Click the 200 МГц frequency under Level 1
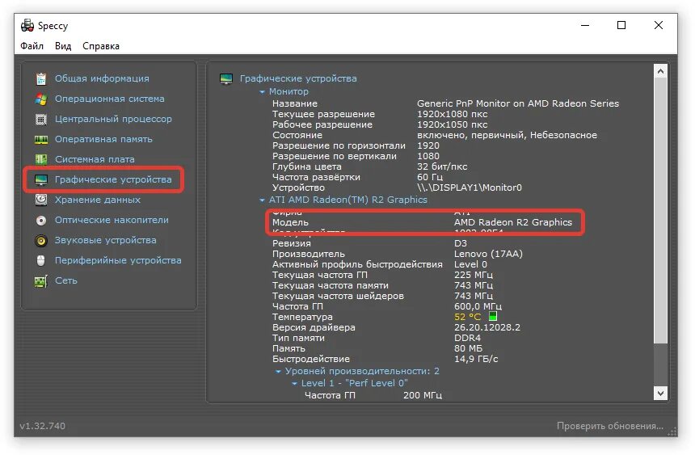The height and width of the screenshot is (455, 695). (423, 395)
